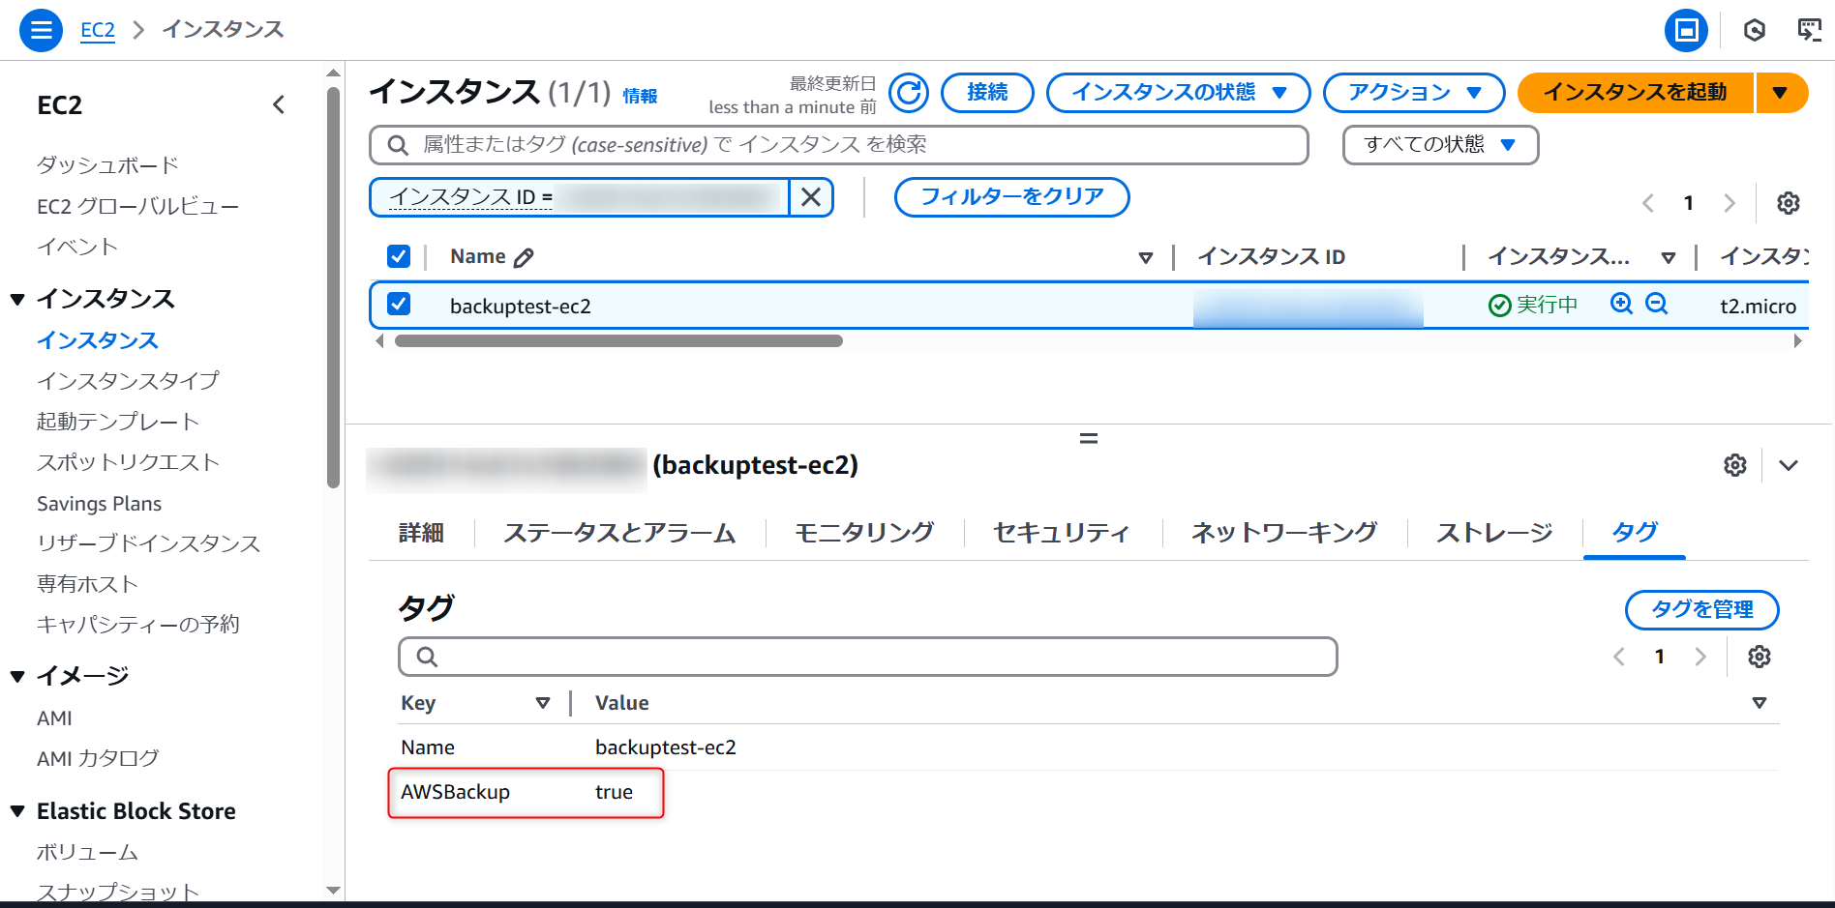
Task: Open Savings Plans in sidebar
Action: 99,504
